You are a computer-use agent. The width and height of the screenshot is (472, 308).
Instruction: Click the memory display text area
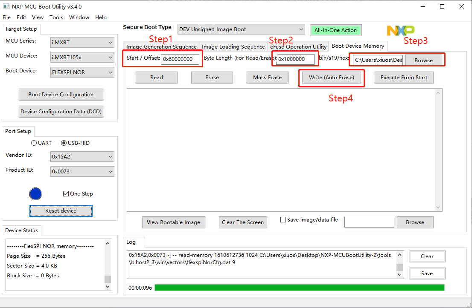pos(281,150)
